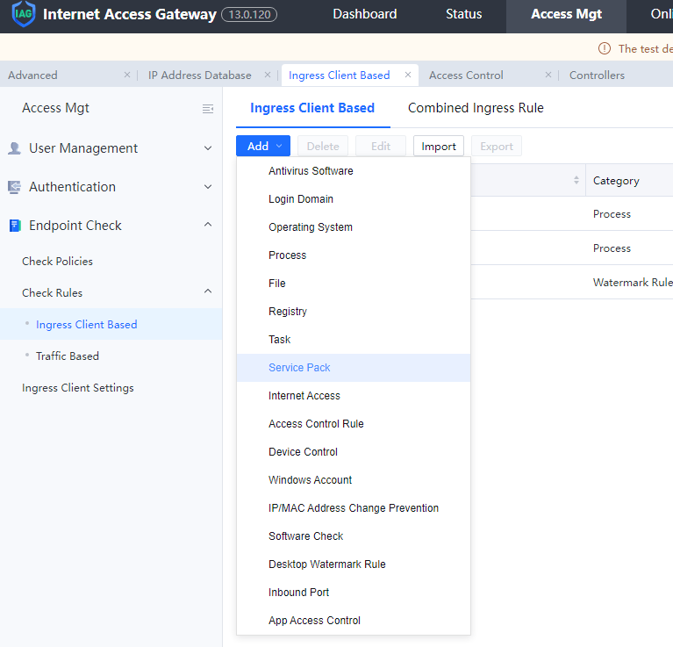
Task: Click the warning notice icon
Action: 604,49
